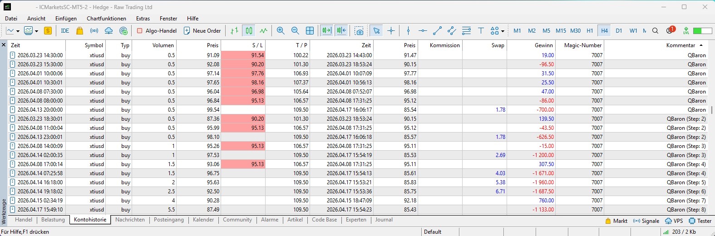Click the search magnifier icon
The image size is (715, 236).
click(655, 31)
